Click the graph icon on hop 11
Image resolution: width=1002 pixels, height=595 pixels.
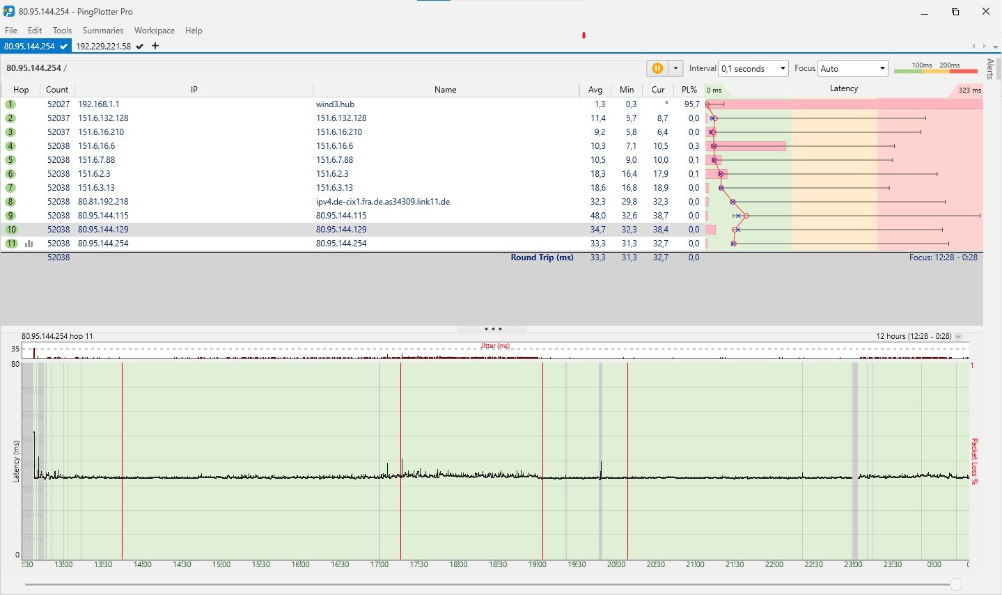[29, 244]
